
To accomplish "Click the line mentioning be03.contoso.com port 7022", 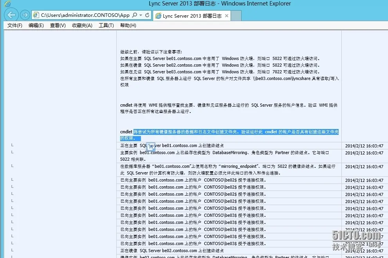I will [220, 72].
